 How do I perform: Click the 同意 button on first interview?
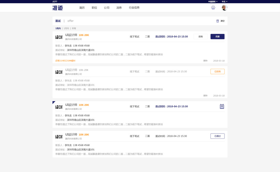coord(217,37)
